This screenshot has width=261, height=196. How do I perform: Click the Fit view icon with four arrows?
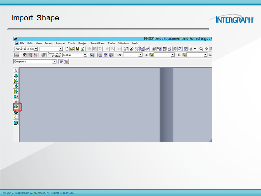207,49
